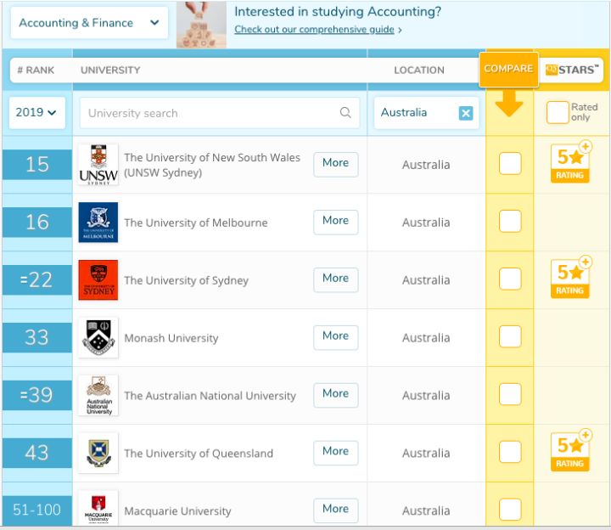Click the University of Melbourne logo
Viewport: 611px width, 530px height.
point(98,223)
